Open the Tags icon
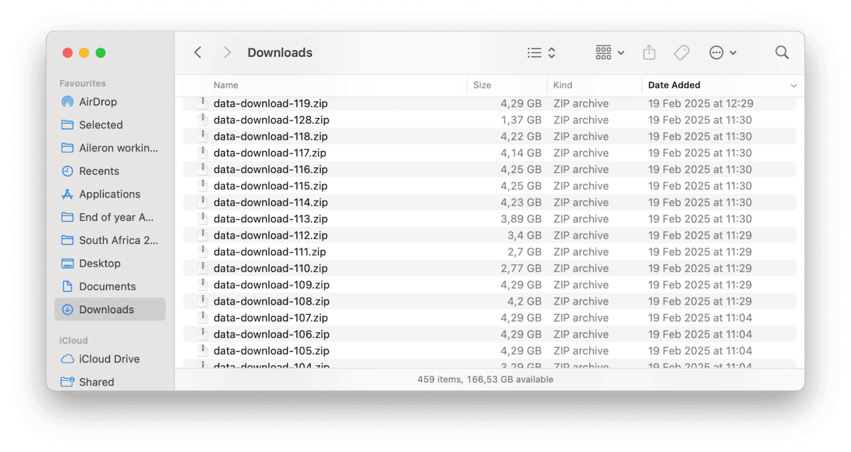 pyautogui.click(x=681, y=53)
